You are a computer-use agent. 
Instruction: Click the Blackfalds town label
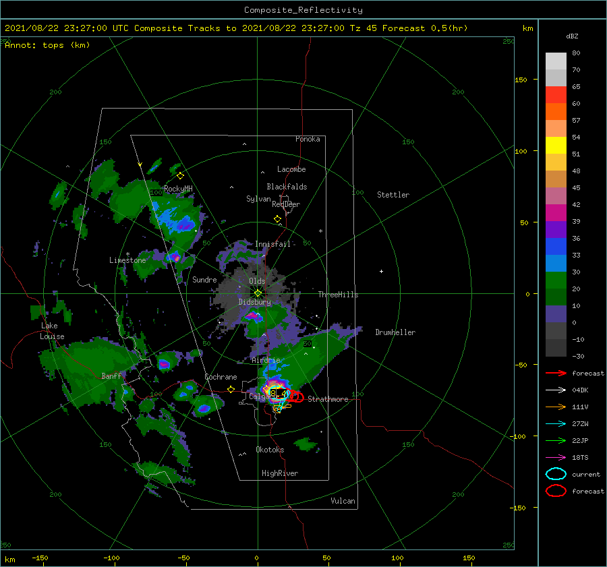tap(287, 187)
